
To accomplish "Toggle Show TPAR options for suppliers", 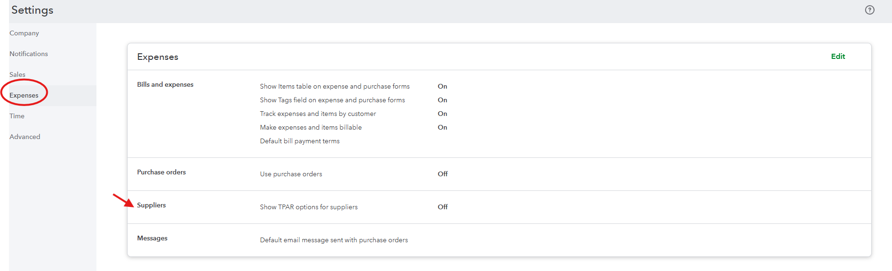I will pyautogui.click(x=309, y=207).
